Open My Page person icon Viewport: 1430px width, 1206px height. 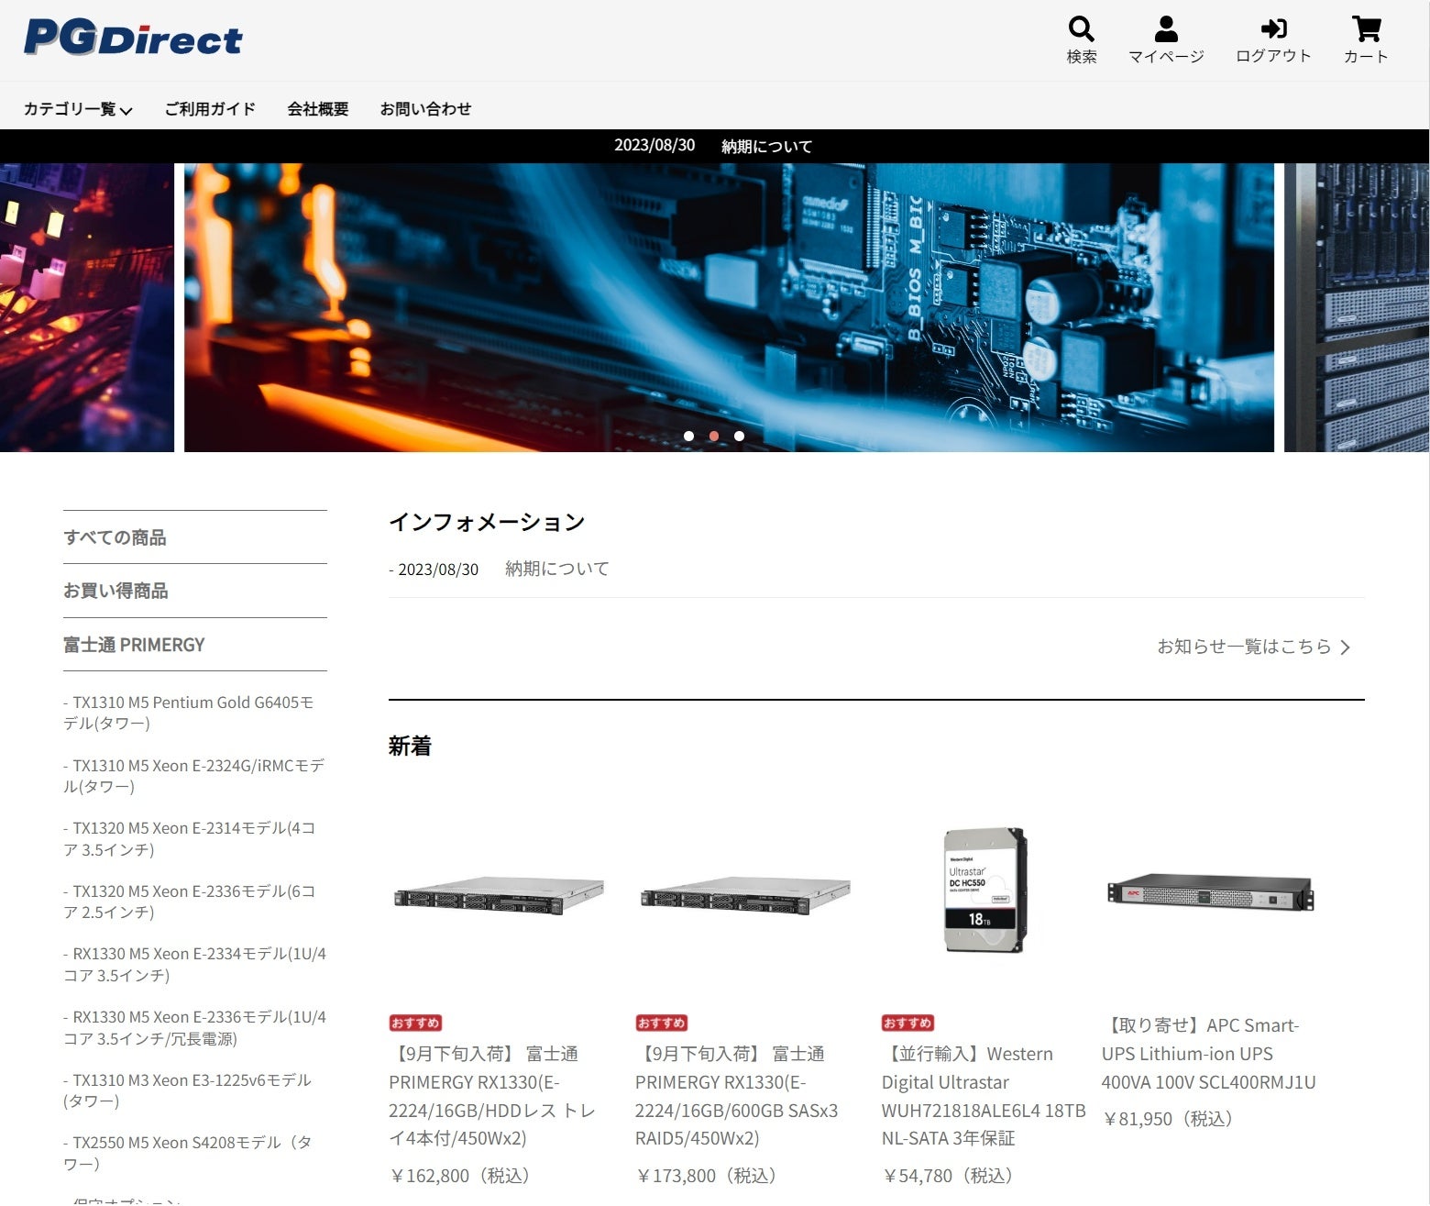pyautogui.click(x=1166, y=28)
